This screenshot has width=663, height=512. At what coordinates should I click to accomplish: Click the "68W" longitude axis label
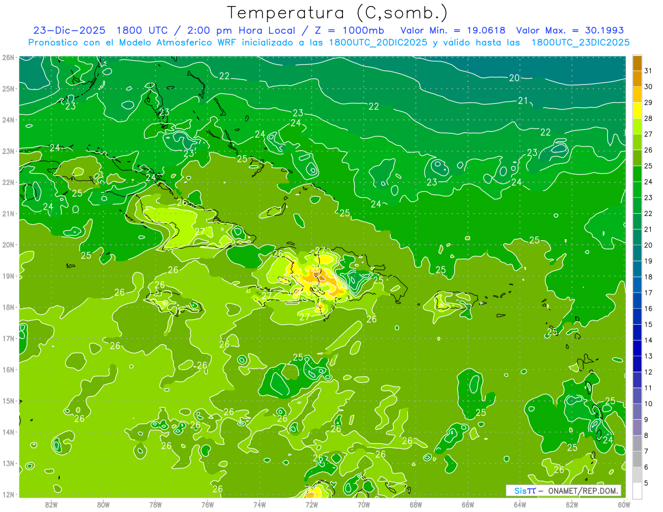click(416, 504)
